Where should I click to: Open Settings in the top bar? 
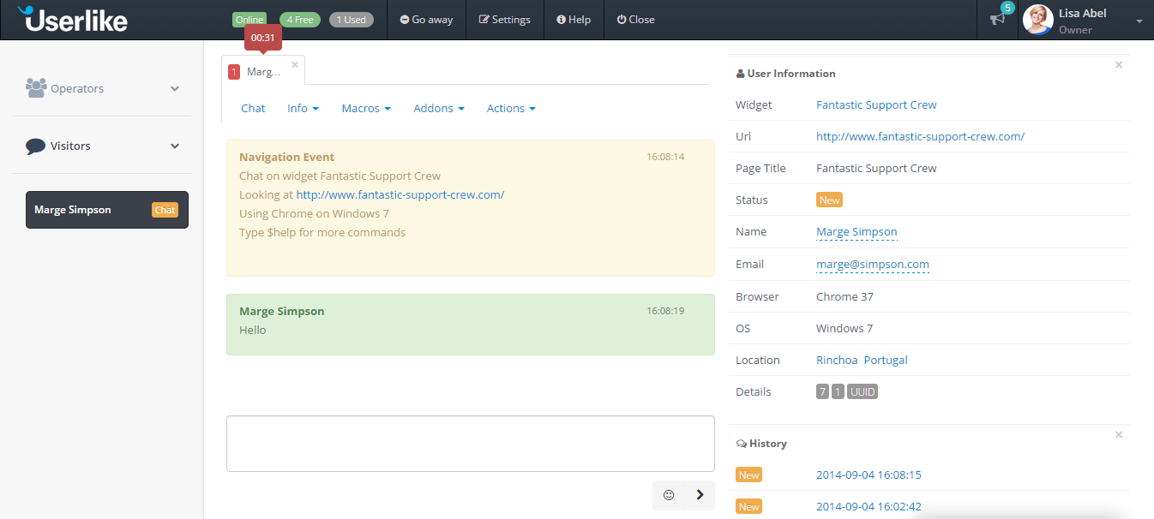pyautogui.click(x=504, y=20)
